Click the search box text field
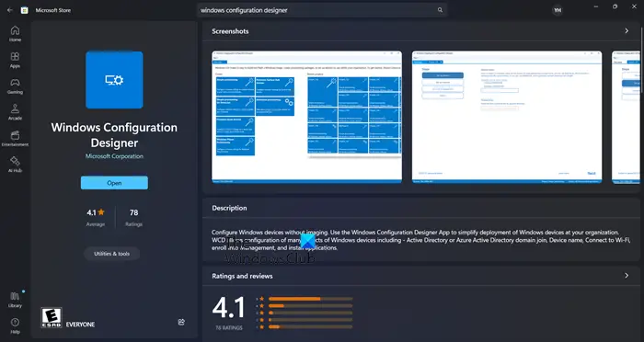Viewport: 644px width, 342px height. [316, 10]
